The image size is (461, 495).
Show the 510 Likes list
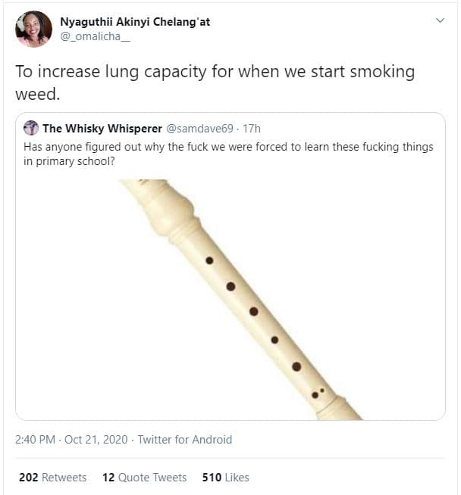[x=225, y=478]
